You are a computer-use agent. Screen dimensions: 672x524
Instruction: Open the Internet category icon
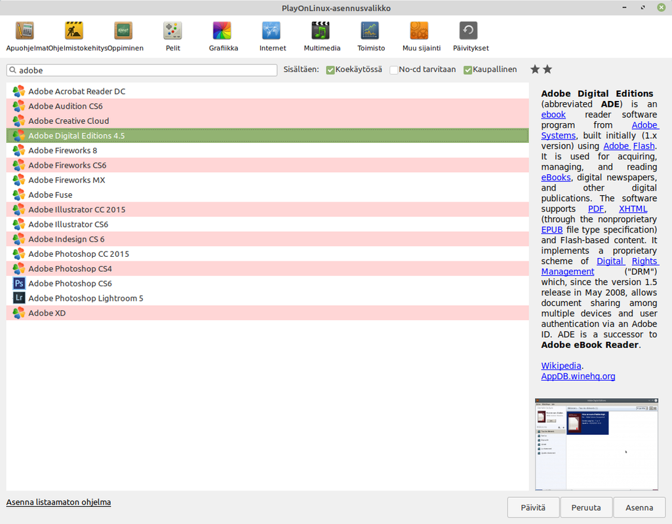(271, 31)
